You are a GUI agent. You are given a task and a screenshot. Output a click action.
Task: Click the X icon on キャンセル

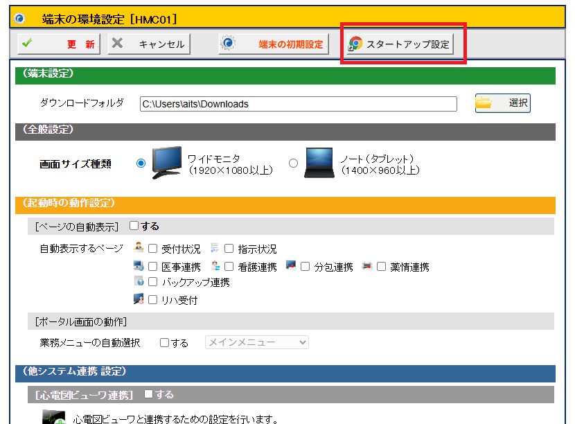pyautogui.click(x=117, y=43)
